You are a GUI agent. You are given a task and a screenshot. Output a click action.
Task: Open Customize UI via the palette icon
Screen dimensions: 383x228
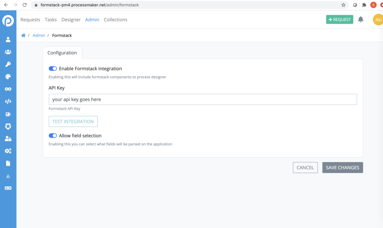point(8,77)
